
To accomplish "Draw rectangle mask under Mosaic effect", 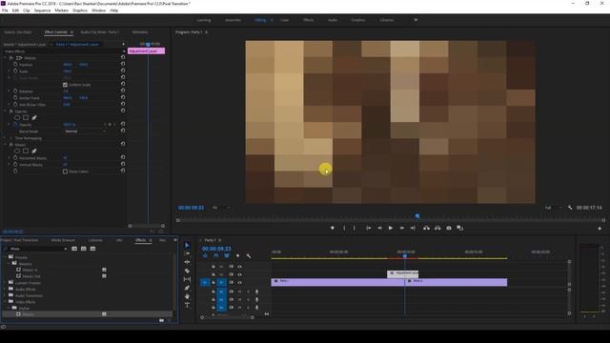I will pos(26,151).
